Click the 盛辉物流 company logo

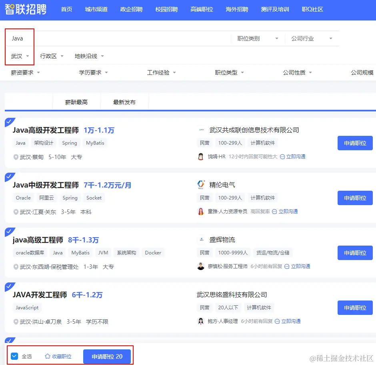tap(201, 240)
